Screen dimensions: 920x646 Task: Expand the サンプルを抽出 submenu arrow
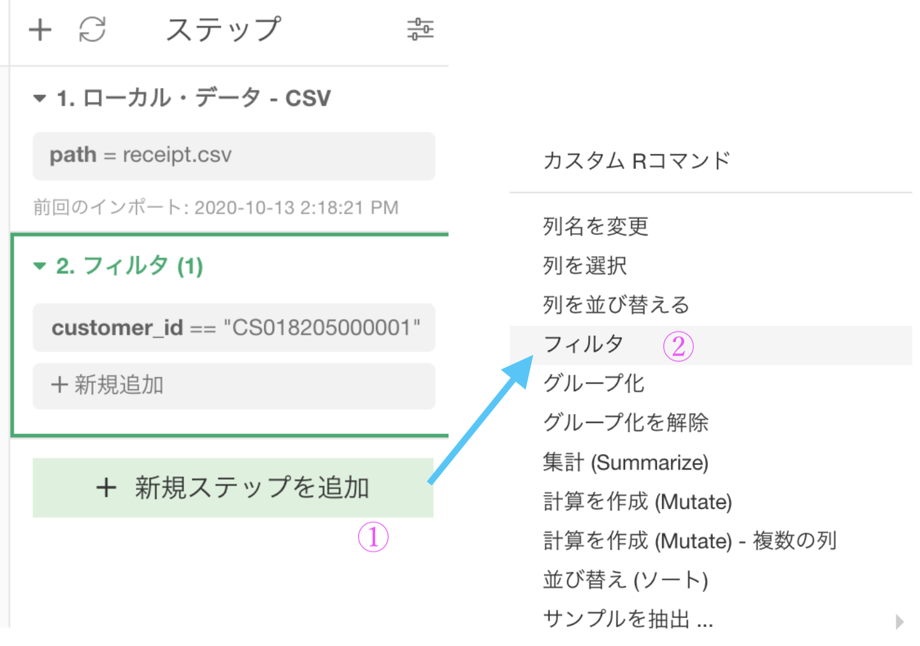(899, 621)
